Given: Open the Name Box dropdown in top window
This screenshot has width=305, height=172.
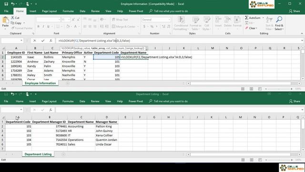Looking at the screenshot, I should pos(21,41).
